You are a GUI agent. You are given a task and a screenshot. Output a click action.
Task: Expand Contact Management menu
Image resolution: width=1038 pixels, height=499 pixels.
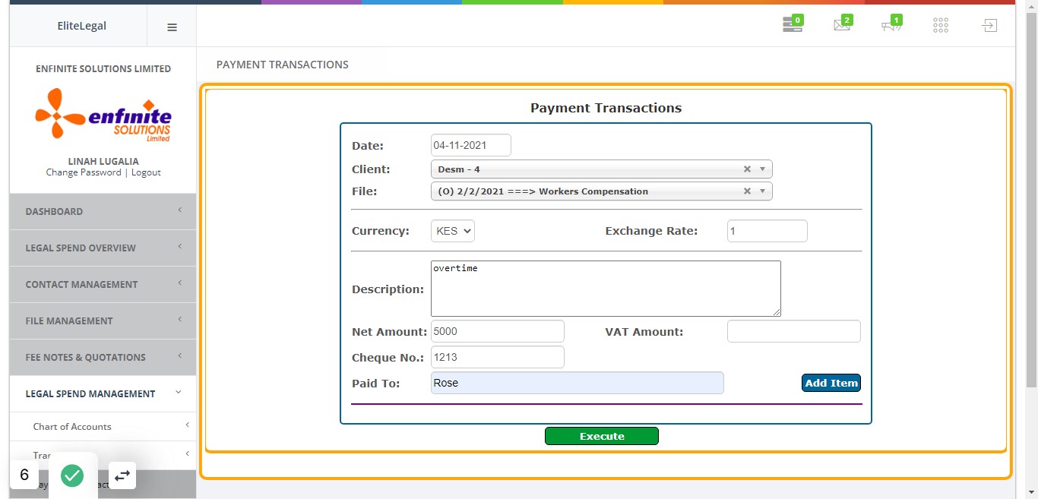coord(103,284)
